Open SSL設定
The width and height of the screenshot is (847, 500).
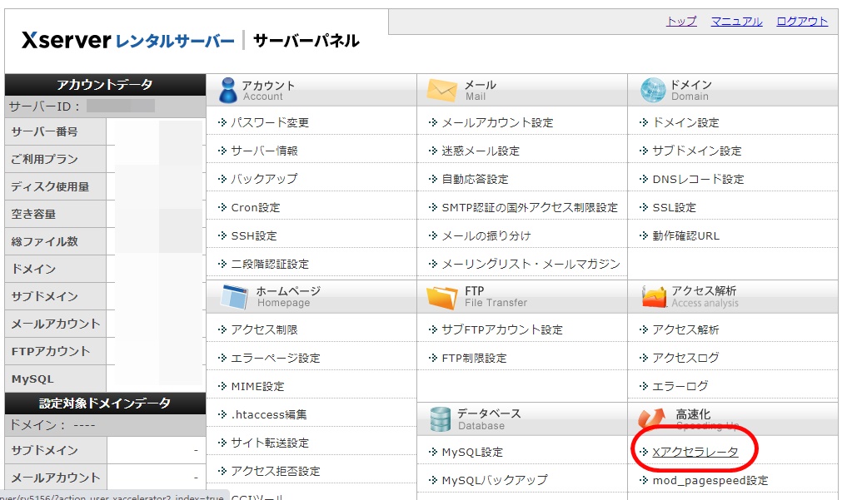[x=674, y=208]
